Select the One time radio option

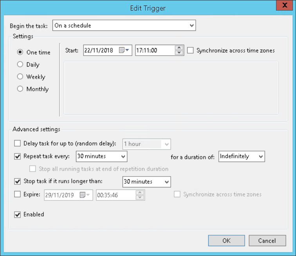point(20,52)
